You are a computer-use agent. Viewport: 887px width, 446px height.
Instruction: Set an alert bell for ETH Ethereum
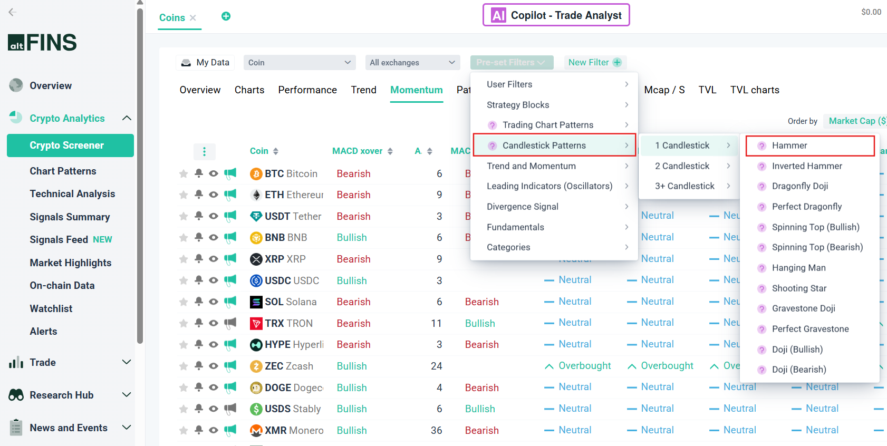(199, 195)
